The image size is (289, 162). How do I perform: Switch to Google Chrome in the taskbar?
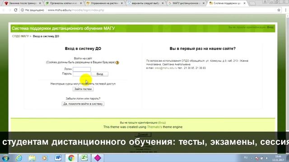click(x=71, y=158)
